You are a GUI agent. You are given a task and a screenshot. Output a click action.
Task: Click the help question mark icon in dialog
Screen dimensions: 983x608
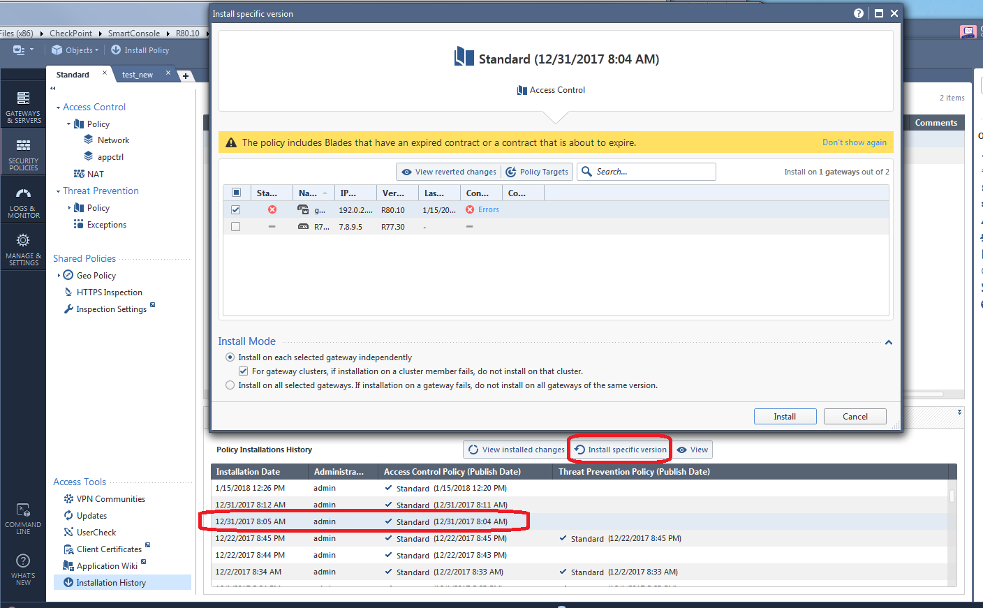[859, 13]
